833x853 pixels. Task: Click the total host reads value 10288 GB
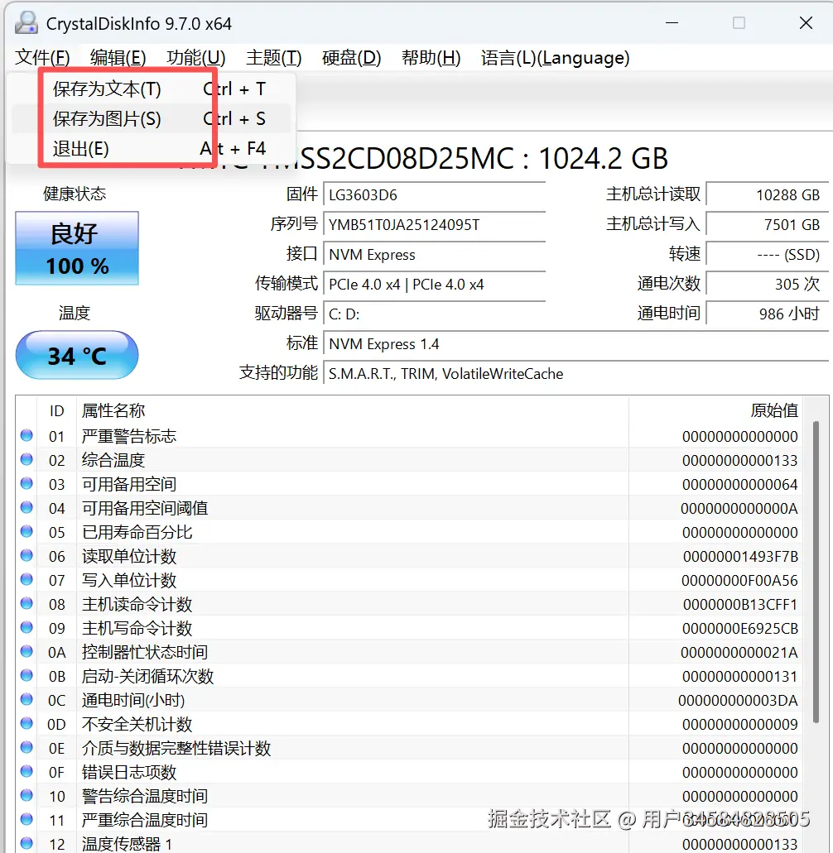coord(767,194)
